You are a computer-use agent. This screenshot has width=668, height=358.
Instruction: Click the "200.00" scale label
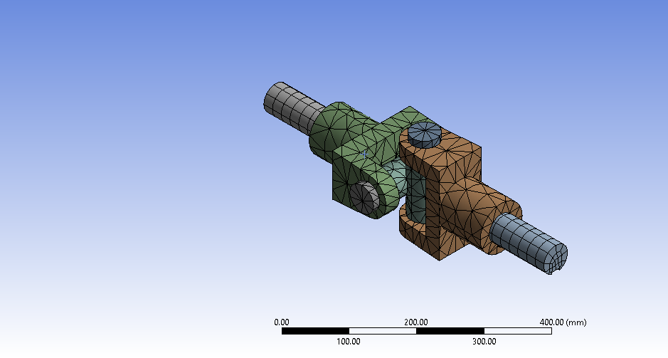(x=415, y=322)
